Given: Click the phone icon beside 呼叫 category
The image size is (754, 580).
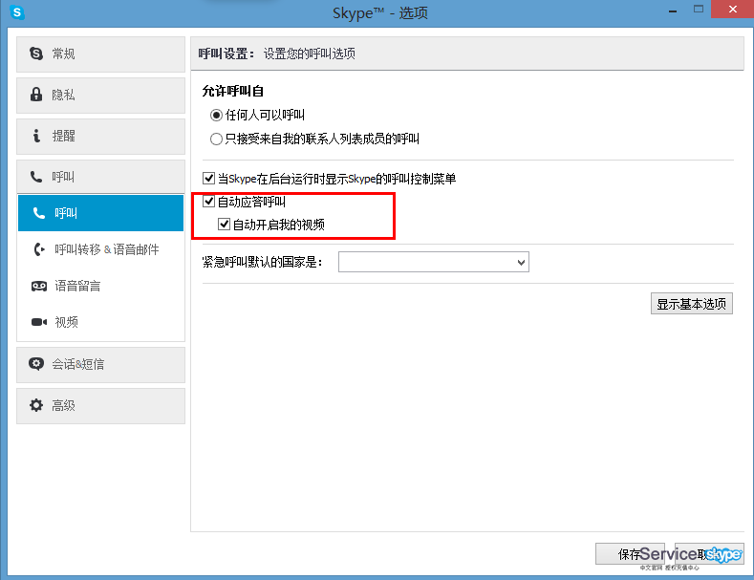Looking at the screenshot, I should pos(36,177).
